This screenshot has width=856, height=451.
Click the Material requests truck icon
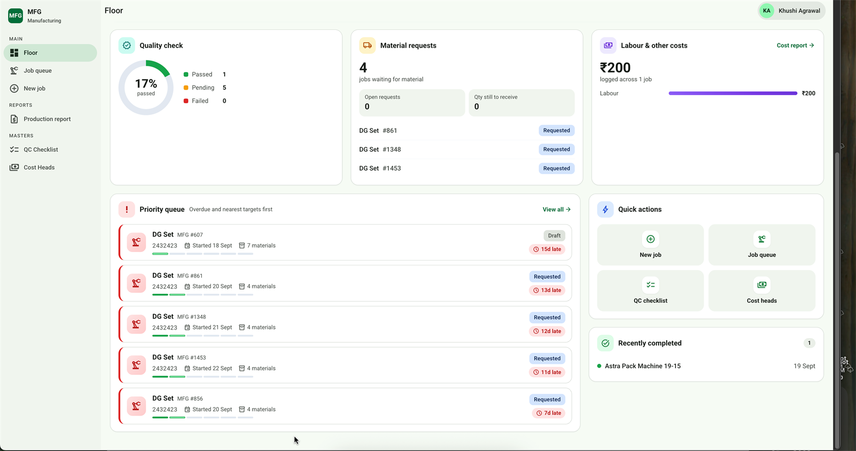coord(368,45)
